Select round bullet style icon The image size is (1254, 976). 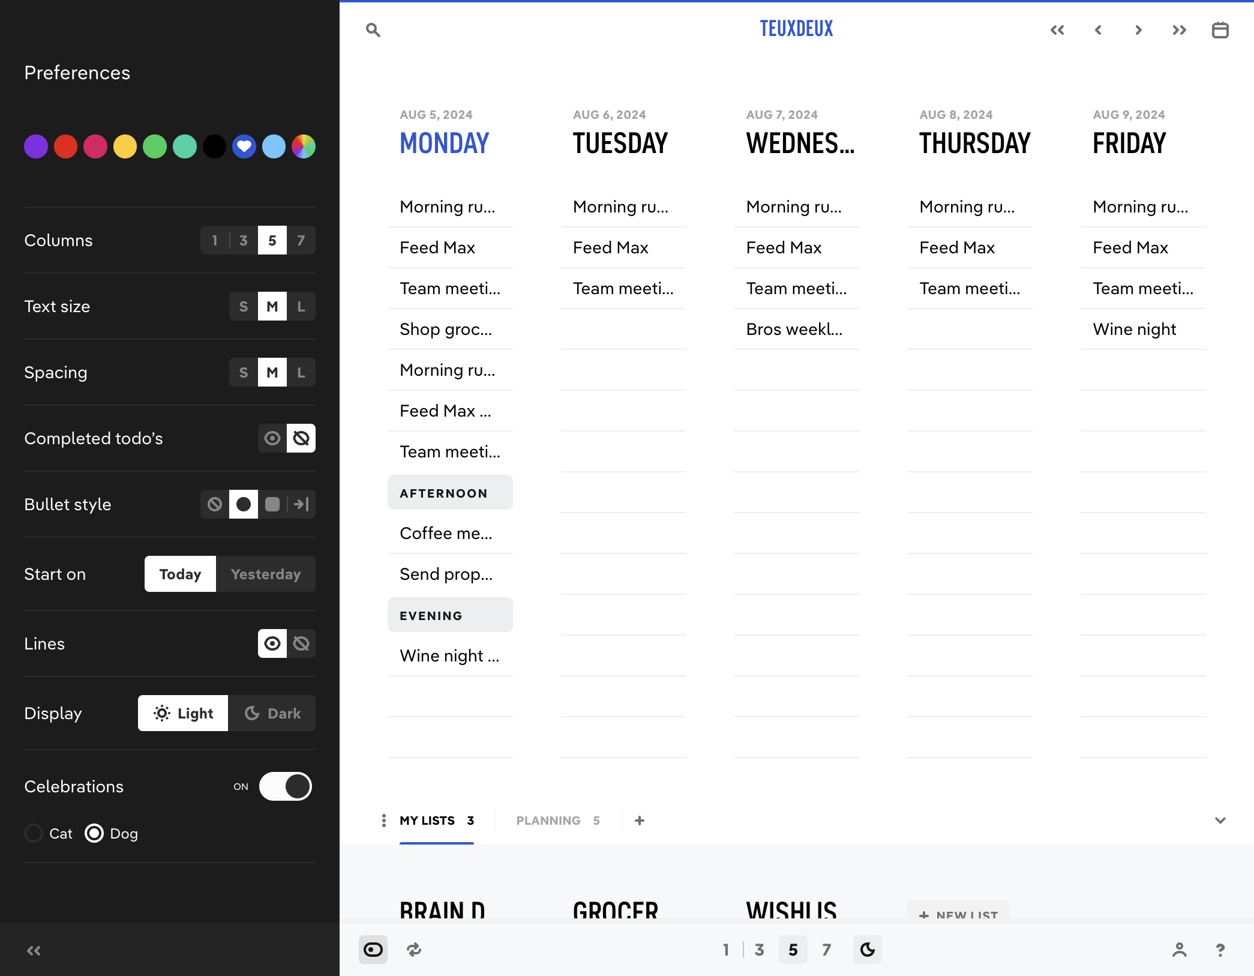point(244,504)
